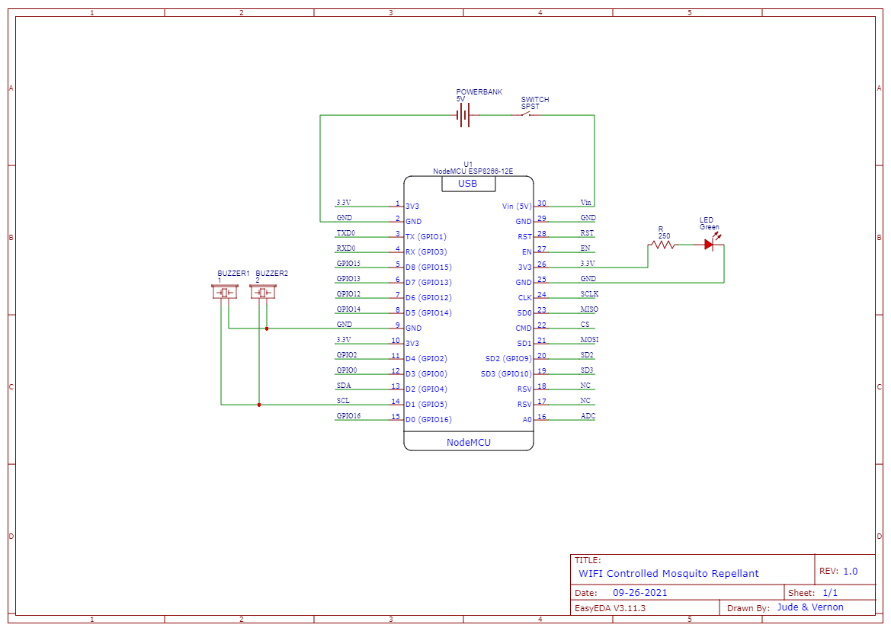Click the D1 (GPIO5) pin label

coord(426,405)
